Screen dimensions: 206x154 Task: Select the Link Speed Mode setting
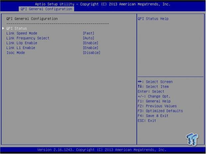tap(22, 33)
